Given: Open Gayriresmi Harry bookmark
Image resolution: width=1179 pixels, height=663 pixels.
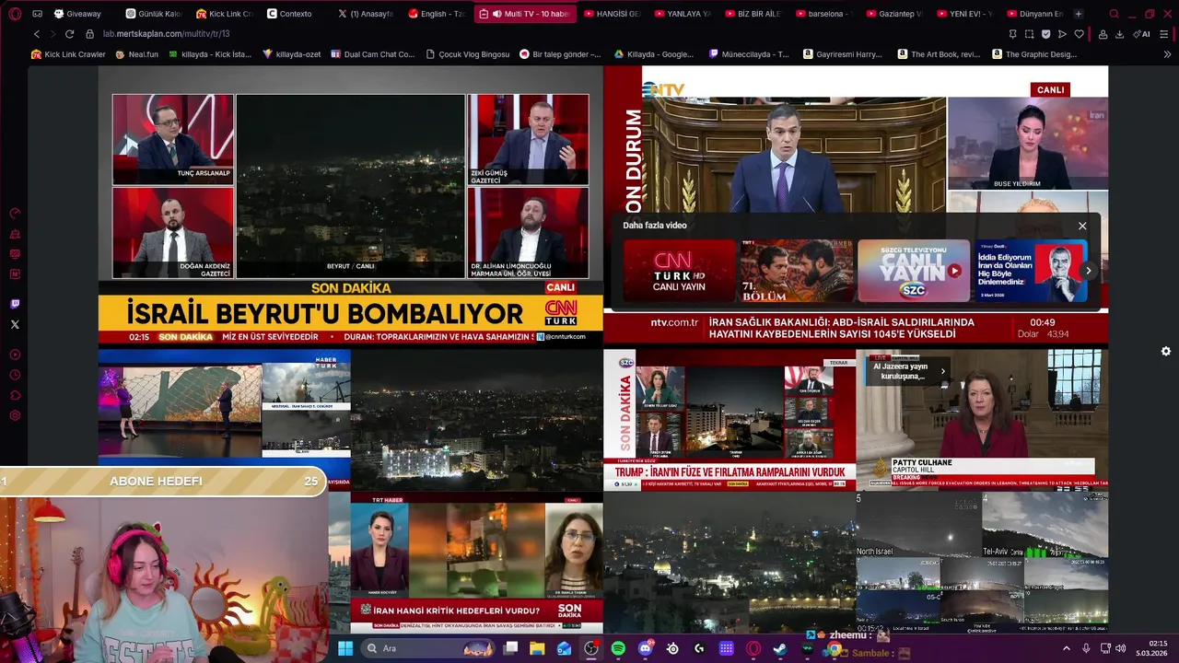Looking at the screenshot, I should [842, 54].
